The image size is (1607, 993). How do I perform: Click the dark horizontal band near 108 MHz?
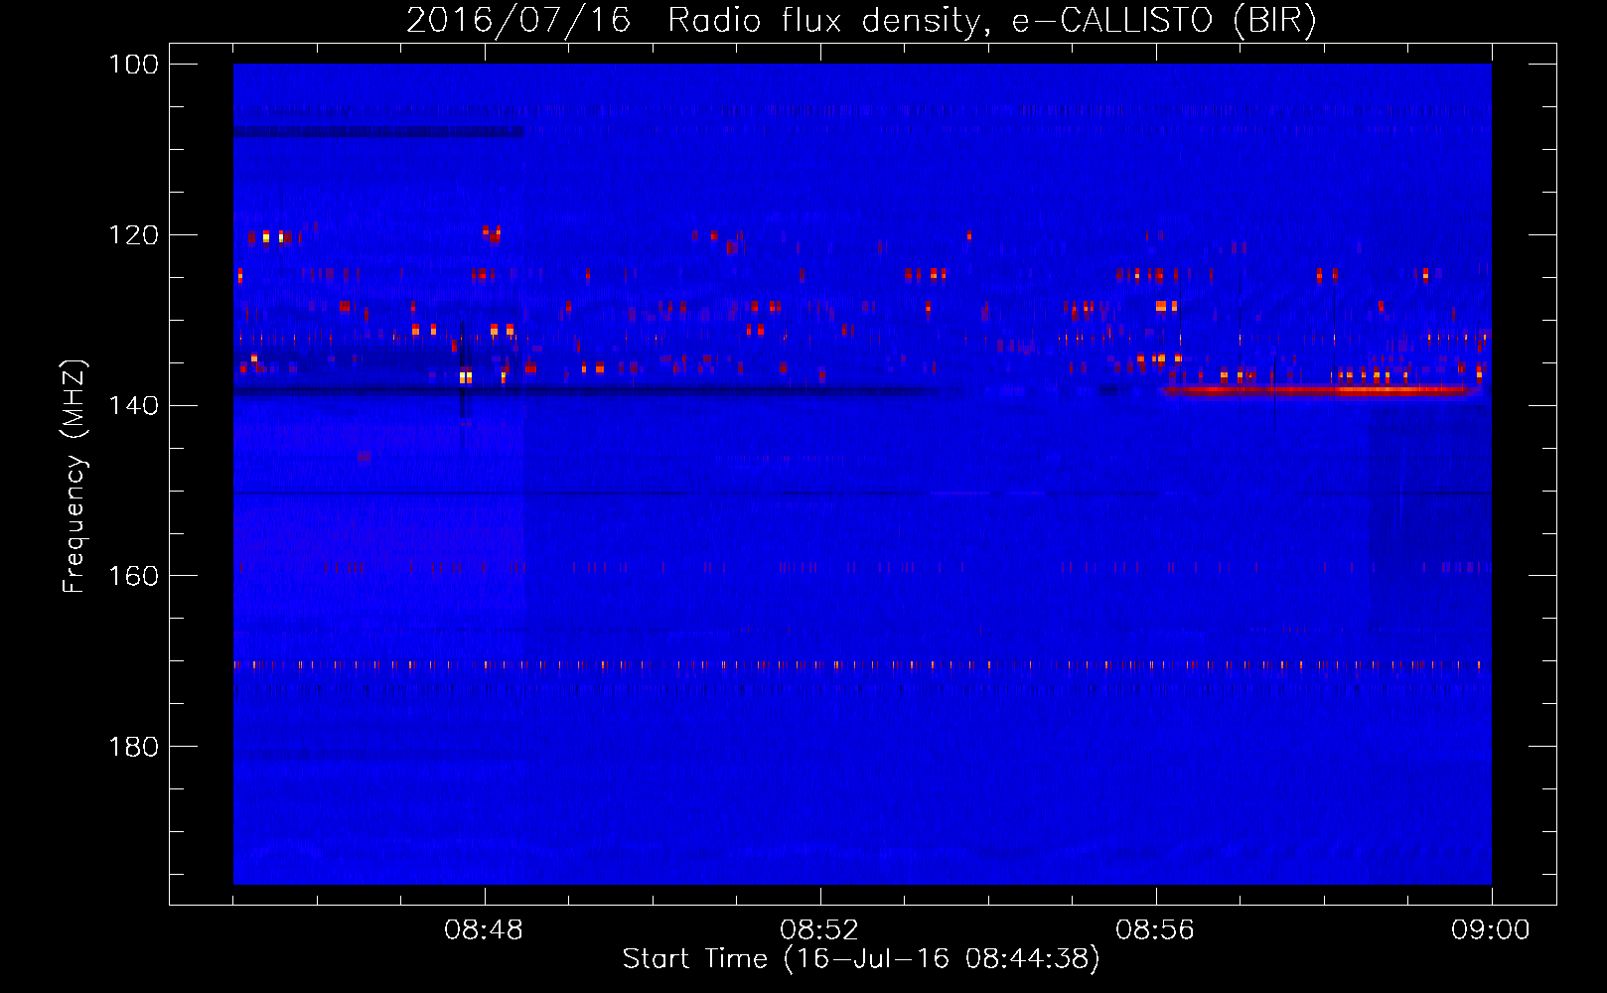[378, 131]
